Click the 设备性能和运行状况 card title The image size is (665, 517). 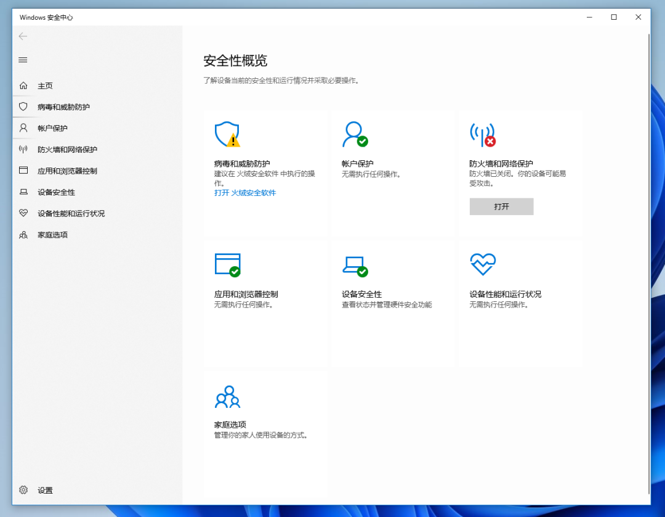pos(505,294)
